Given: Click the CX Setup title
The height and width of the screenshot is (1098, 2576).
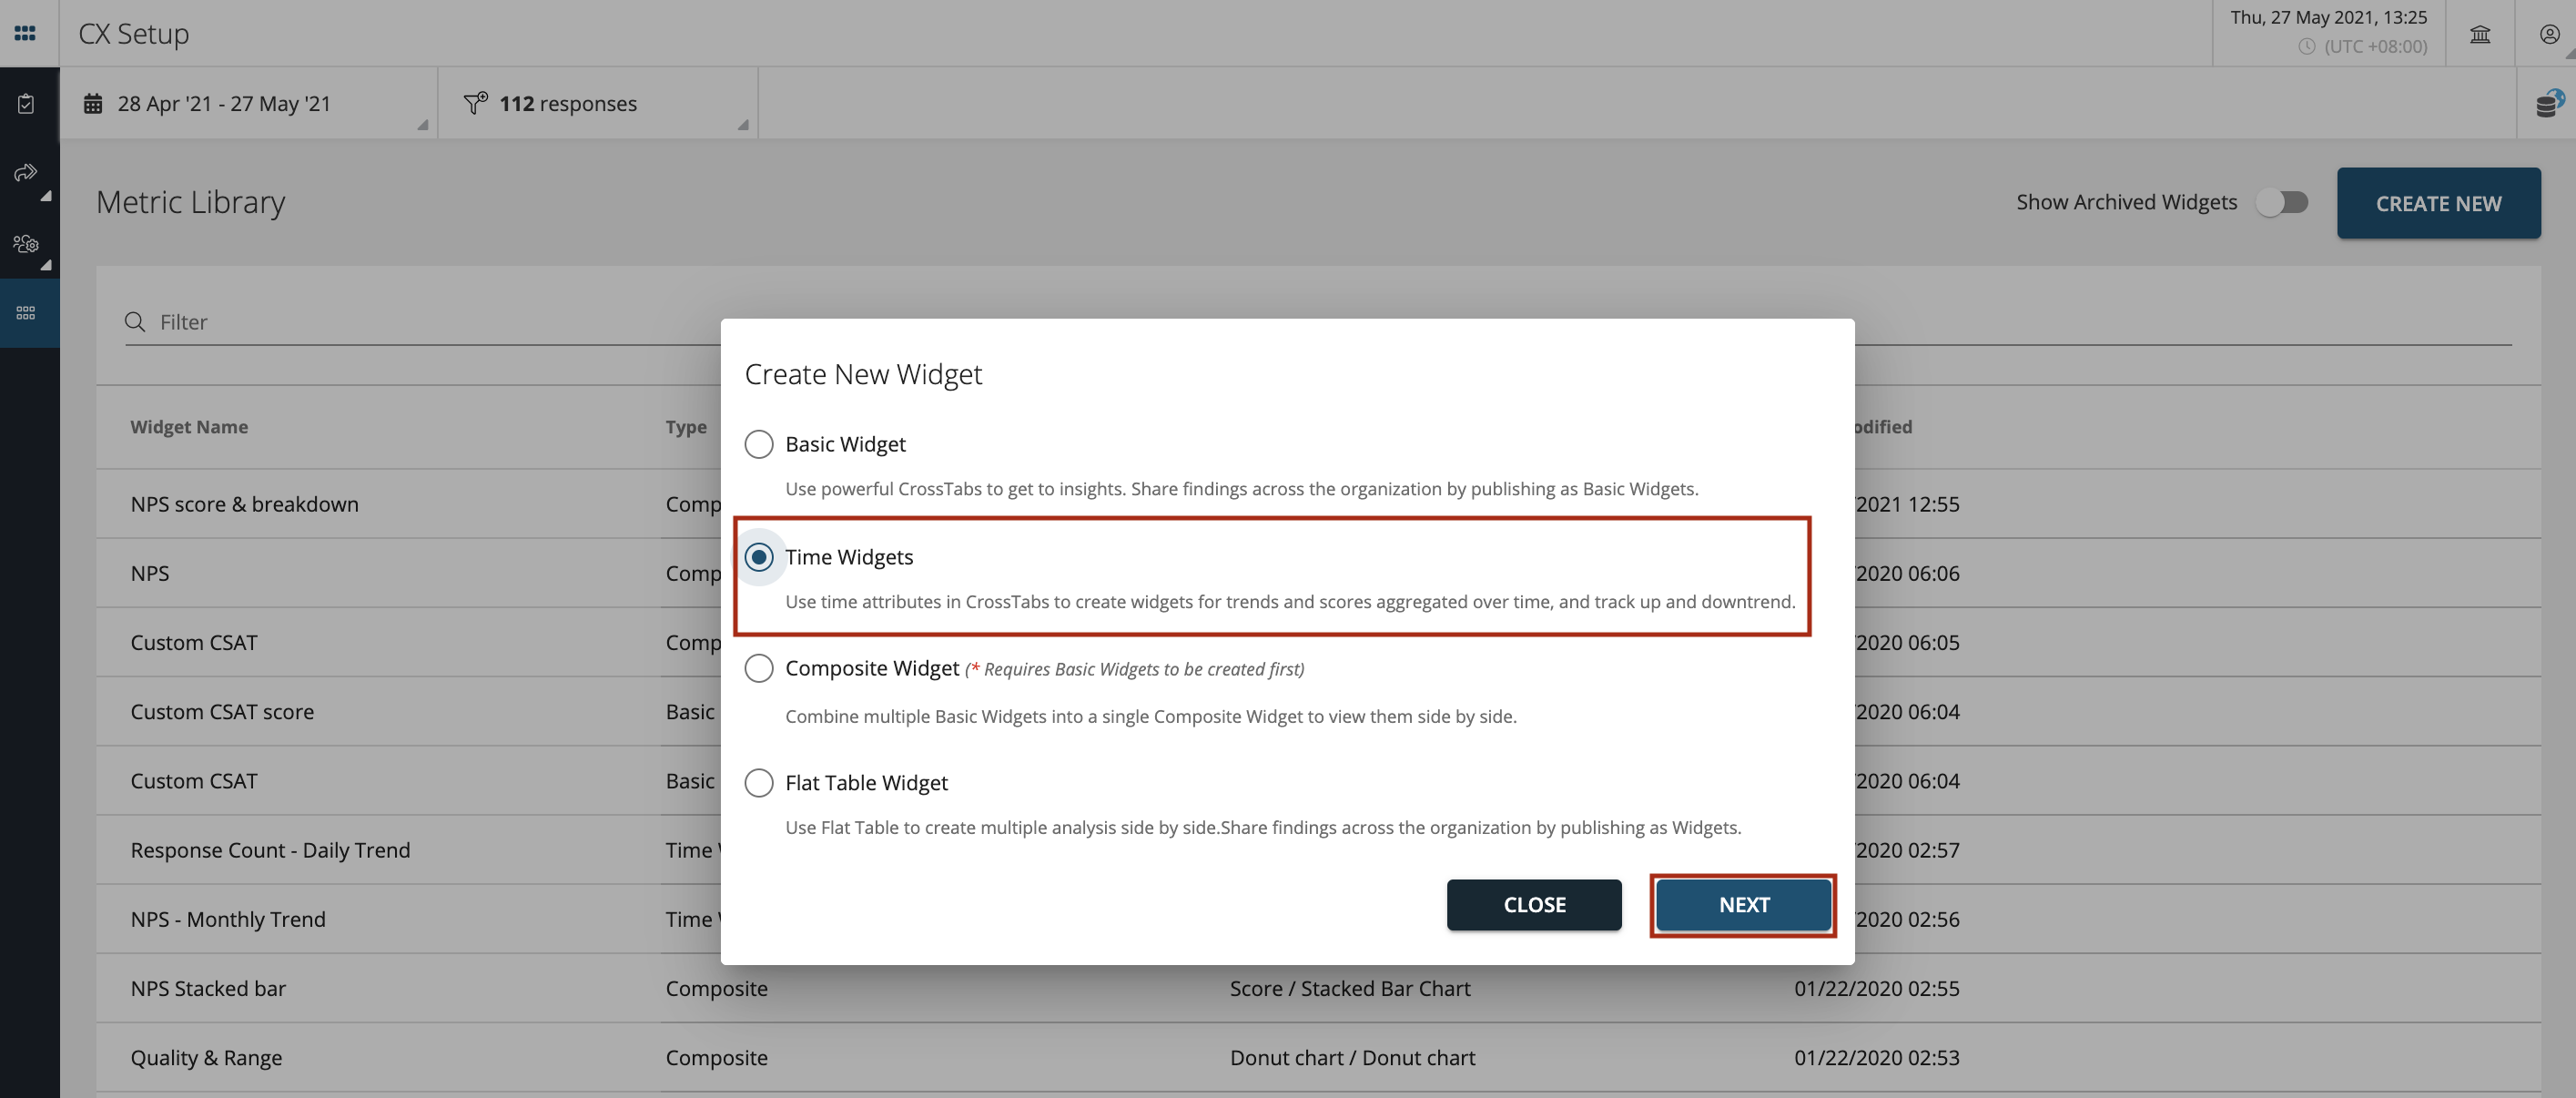Looking at the screenshot, I should pos(134,33).
